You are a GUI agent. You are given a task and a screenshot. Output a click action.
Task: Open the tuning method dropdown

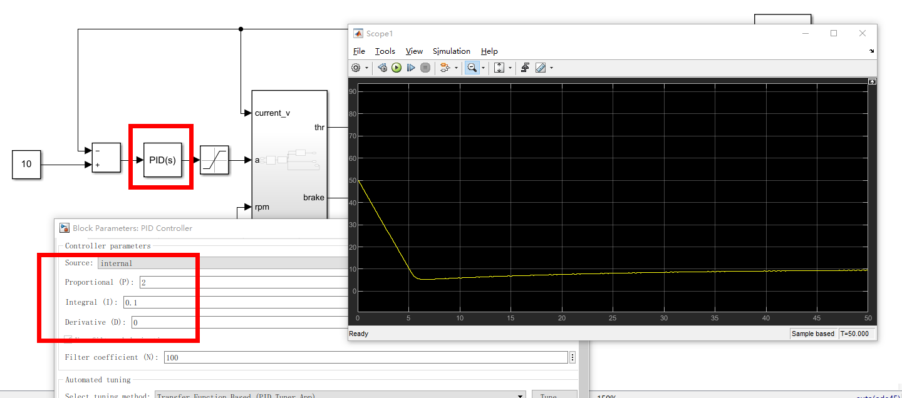[340, 395]
